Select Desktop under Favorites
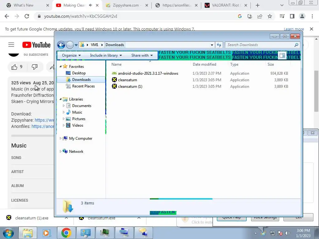 [x=79, y=73]
